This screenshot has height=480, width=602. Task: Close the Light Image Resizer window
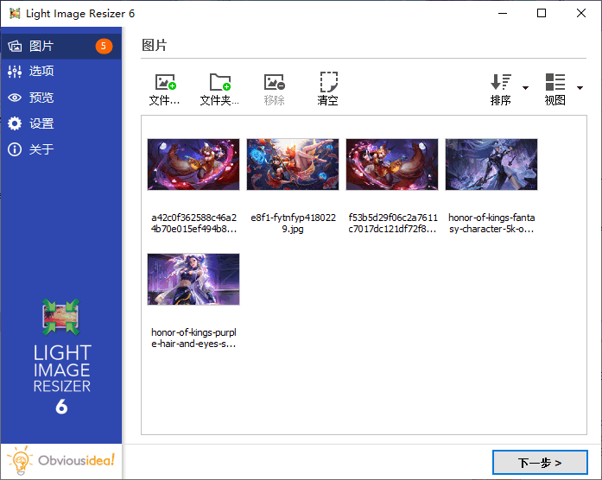(x=581, y=14)
